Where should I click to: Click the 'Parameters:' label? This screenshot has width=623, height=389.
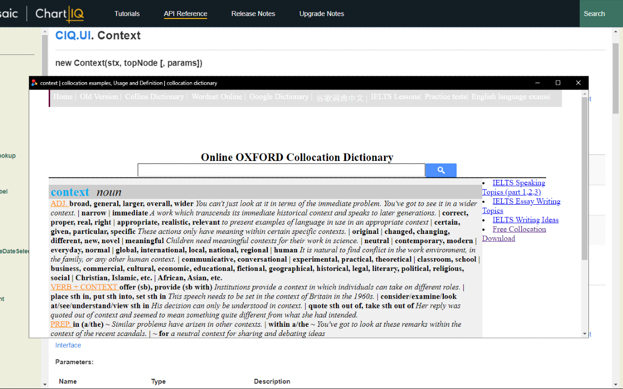pyautogui.click(x=74, y=362)
